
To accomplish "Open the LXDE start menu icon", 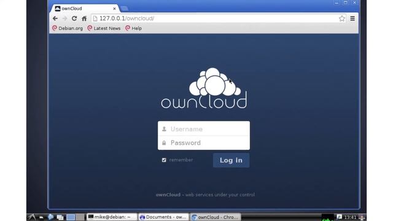I will click(32, 217).
